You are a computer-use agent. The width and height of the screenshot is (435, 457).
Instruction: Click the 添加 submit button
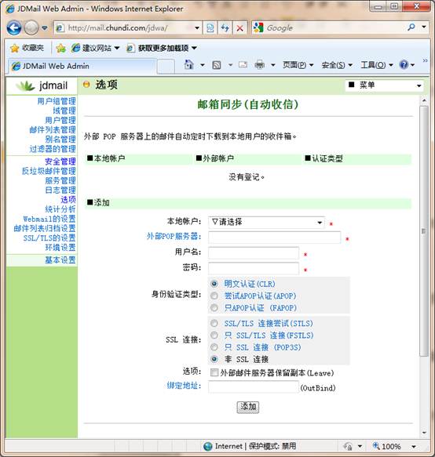[248, 407]
